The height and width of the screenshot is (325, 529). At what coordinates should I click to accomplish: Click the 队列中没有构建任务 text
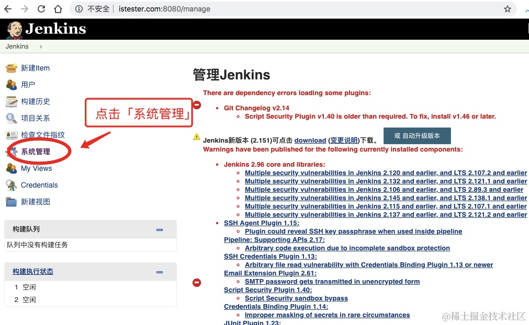(37, 245)
